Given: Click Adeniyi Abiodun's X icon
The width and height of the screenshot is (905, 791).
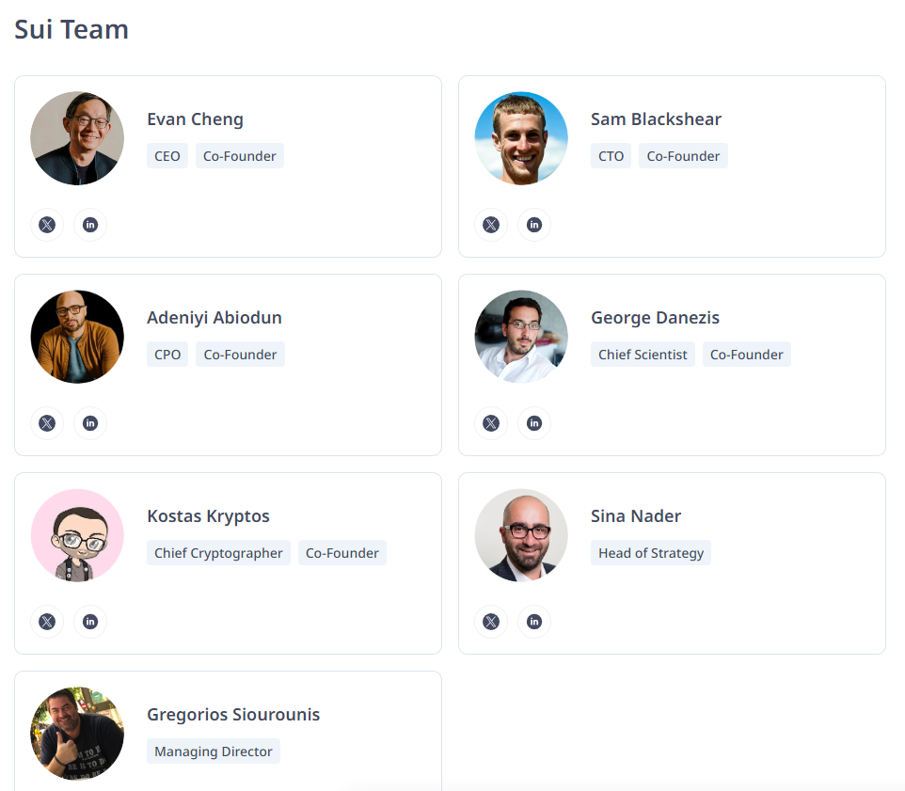Looking at the screenshot, I should [x=47, y=423].
